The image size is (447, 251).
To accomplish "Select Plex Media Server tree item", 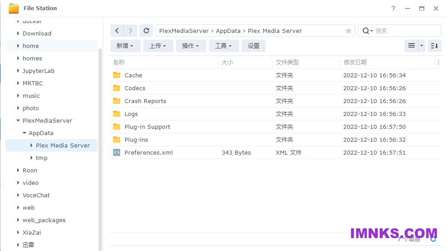I will coord(51,145).
